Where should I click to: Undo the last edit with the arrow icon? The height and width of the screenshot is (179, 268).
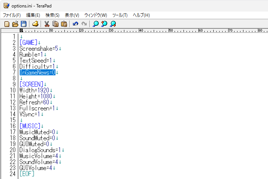[75, 24]
